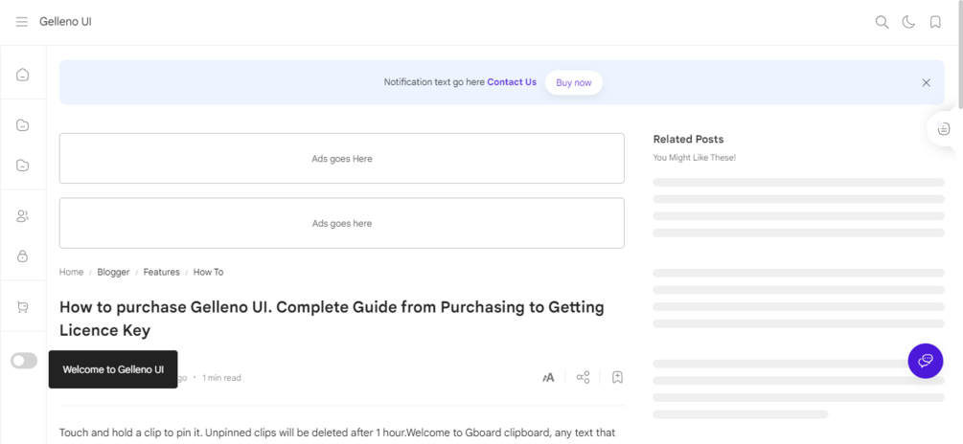Dismiss the notification banner
This screenshot has height=444, width=963.
pyautogui.click(x=926, y=82)
